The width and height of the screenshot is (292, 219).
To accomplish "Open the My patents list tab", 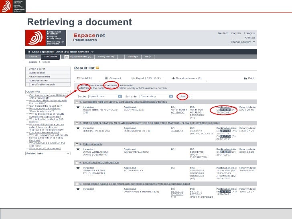I will point(79,57).
